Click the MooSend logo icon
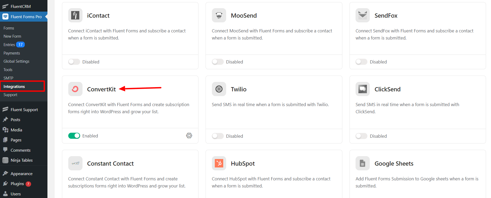 [219, 15]
